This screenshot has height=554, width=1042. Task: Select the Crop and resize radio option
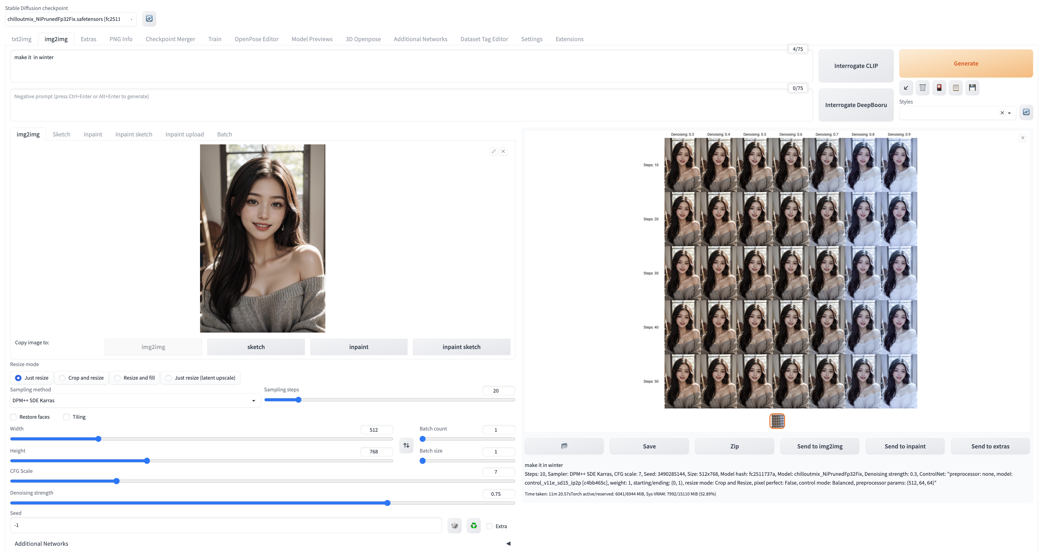coord(62,378)
